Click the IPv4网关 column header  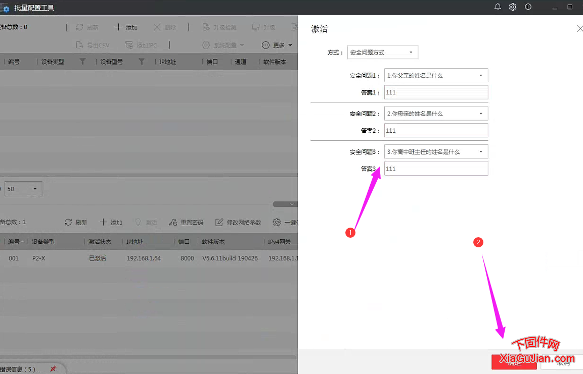point(279,242)
